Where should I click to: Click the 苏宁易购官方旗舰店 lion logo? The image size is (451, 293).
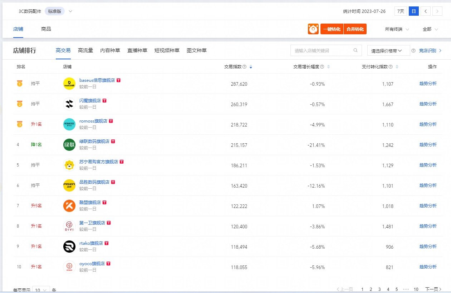[x=69, y=165]
